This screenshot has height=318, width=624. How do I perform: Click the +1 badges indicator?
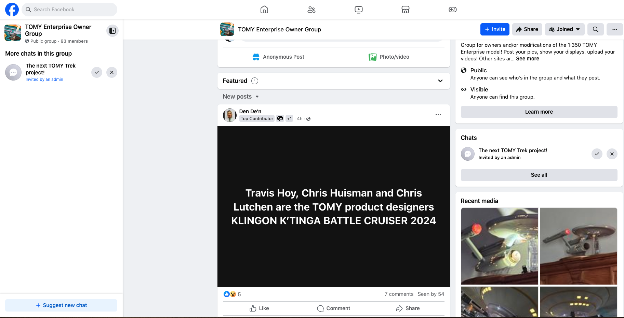pos(289,119)
